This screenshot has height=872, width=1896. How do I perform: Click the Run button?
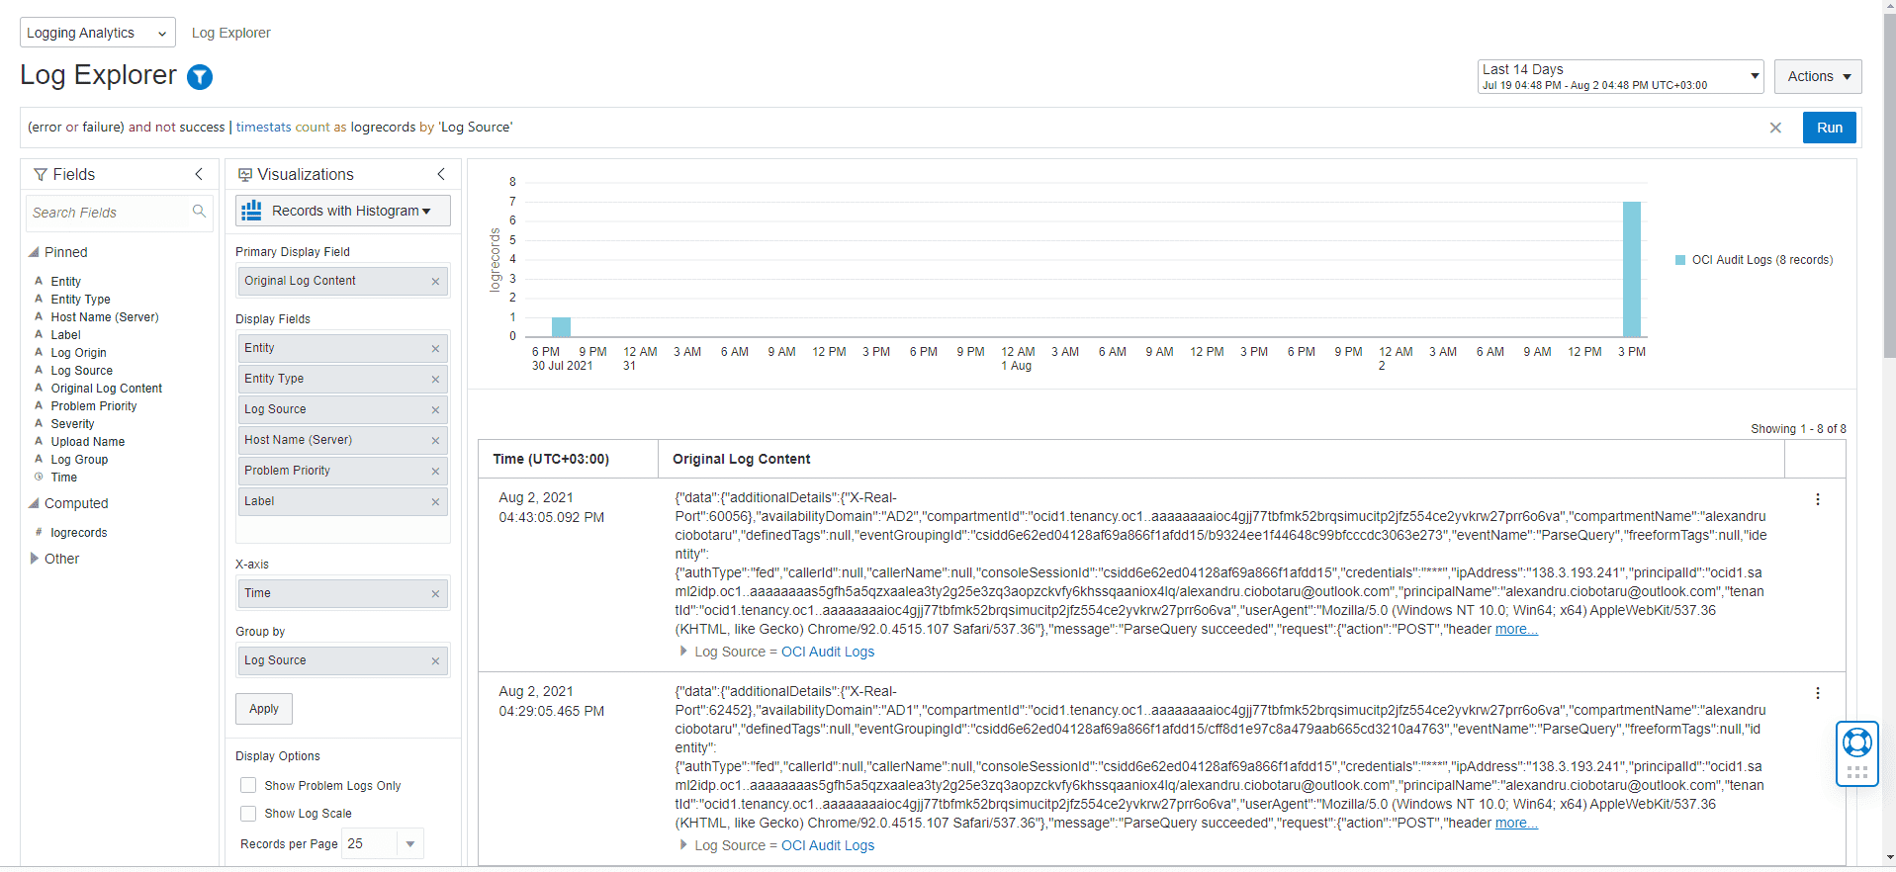[x=1829, y=128]
